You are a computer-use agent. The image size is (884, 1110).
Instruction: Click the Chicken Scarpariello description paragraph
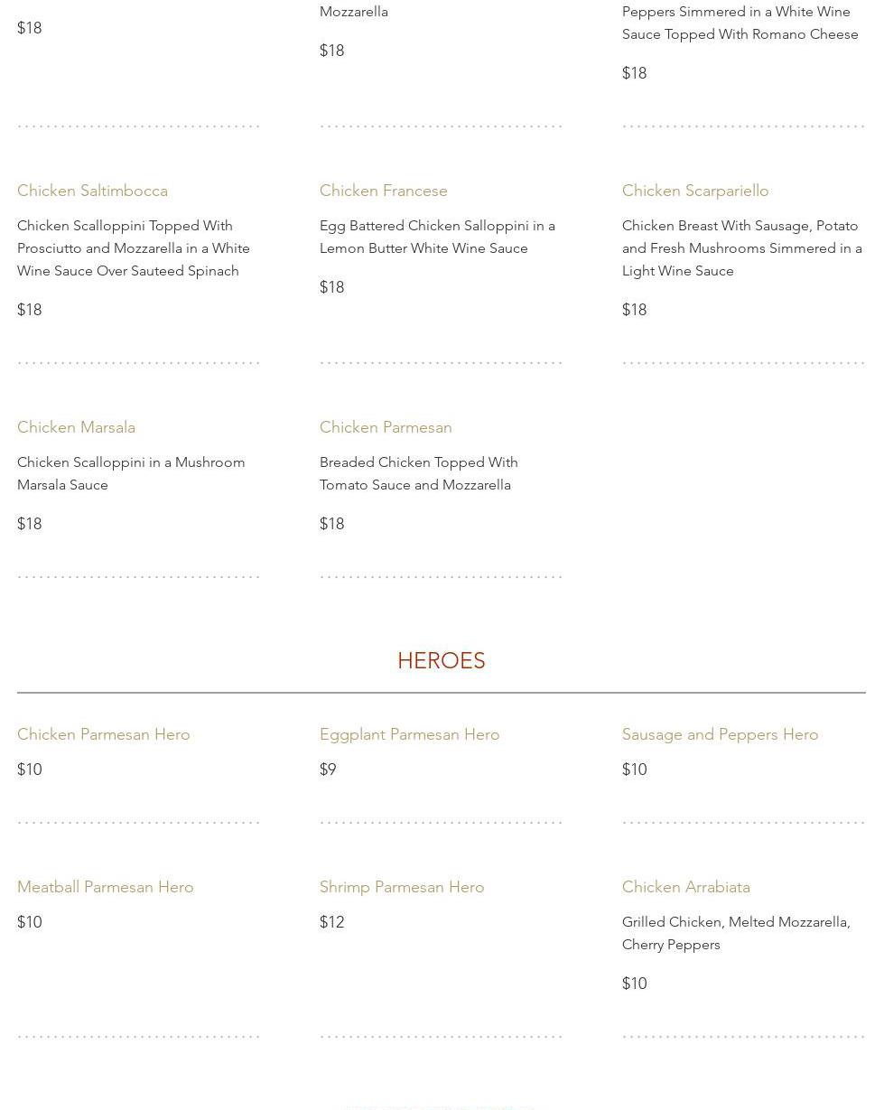pyautogui.click(x=740, y=248)
